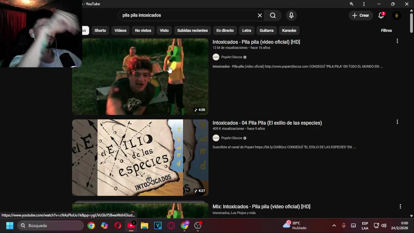Click the magnifier search button
This screenshot has width=414, height=233.
tap(273, 15)
